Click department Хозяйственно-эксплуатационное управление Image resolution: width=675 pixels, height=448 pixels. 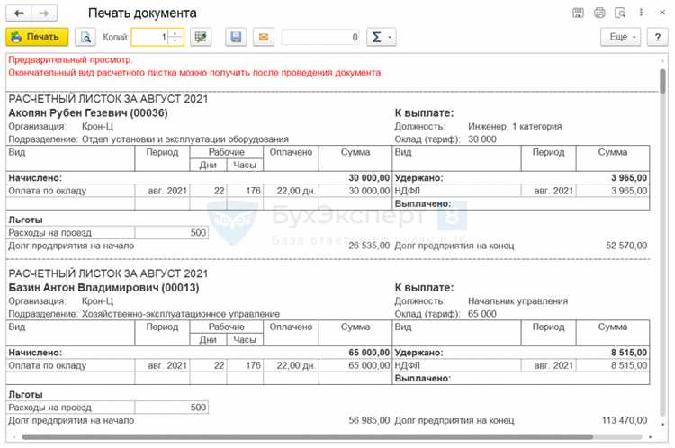pyautogui.click(x=181, y=314)
